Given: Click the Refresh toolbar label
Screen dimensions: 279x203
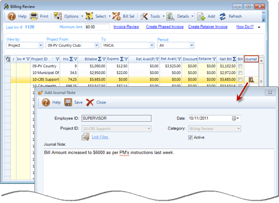Looking at the screenshot, I should tap(235, 16).
